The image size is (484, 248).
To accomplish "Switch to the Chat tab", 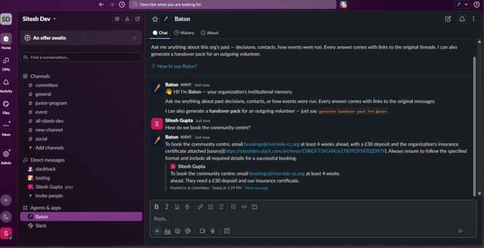I will (160, 33).
